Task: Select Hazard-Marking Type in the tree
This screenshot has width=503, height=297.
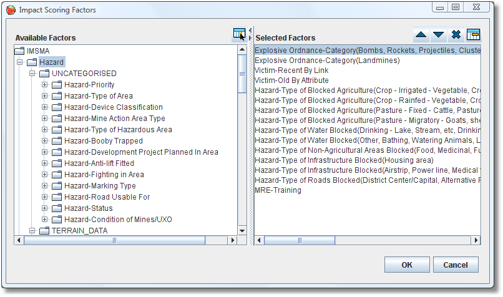Action: click(100, 186)
